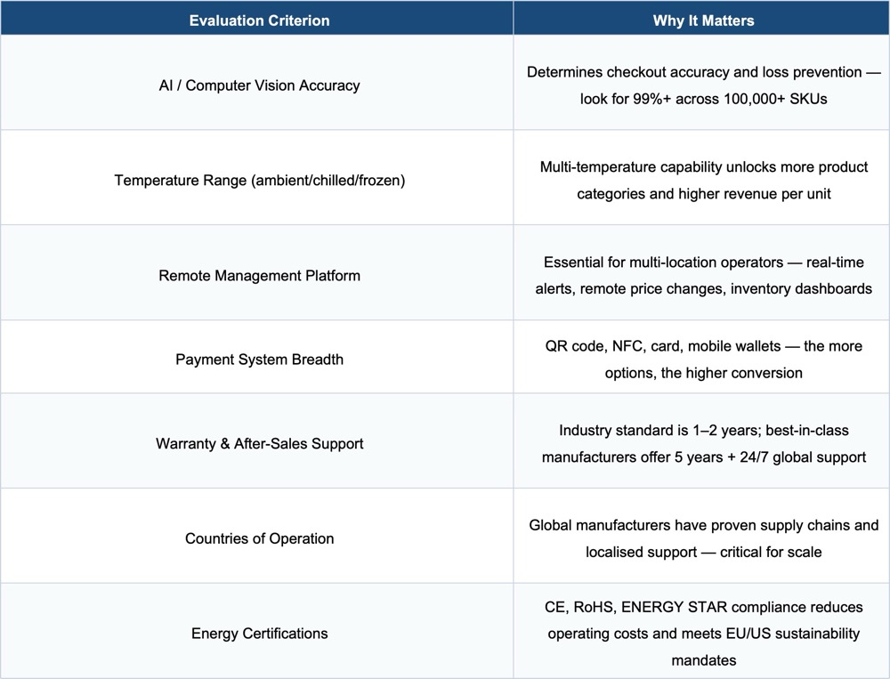The height and width of the screenshot is (679, 890).
Task: Select the 'Energy Certifications' cell
Action: [x=259, y=634]
